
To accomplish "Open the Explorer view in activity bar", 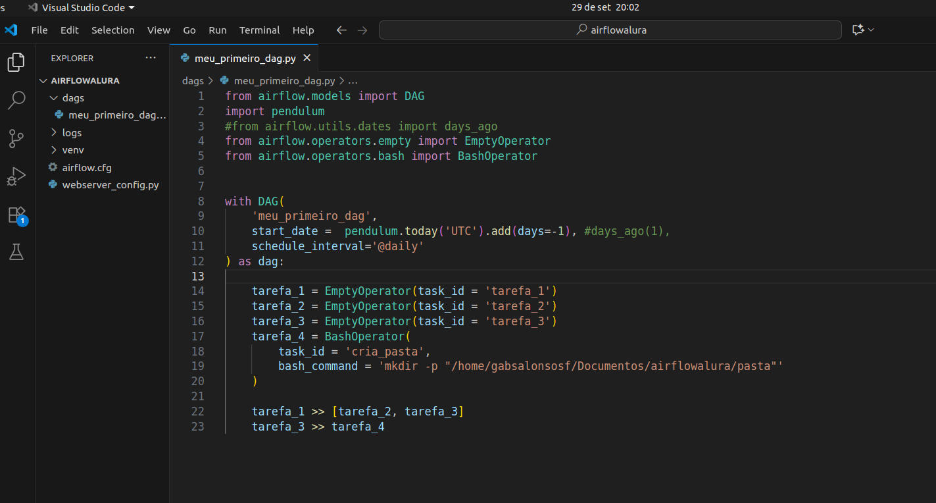I will click(16, 63).
